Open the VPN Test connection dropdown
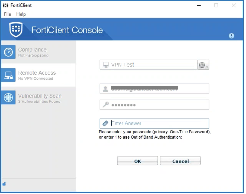 [149, 65]
